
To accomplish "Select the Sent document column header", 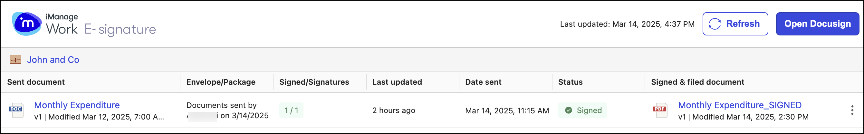I will pyautogui.click(x=36, y=82).
